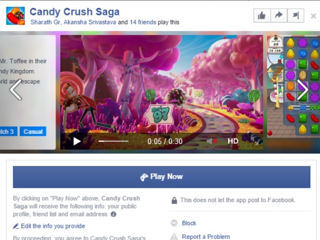
Task: Click the Play Now button
Action: tap(162, 177)
